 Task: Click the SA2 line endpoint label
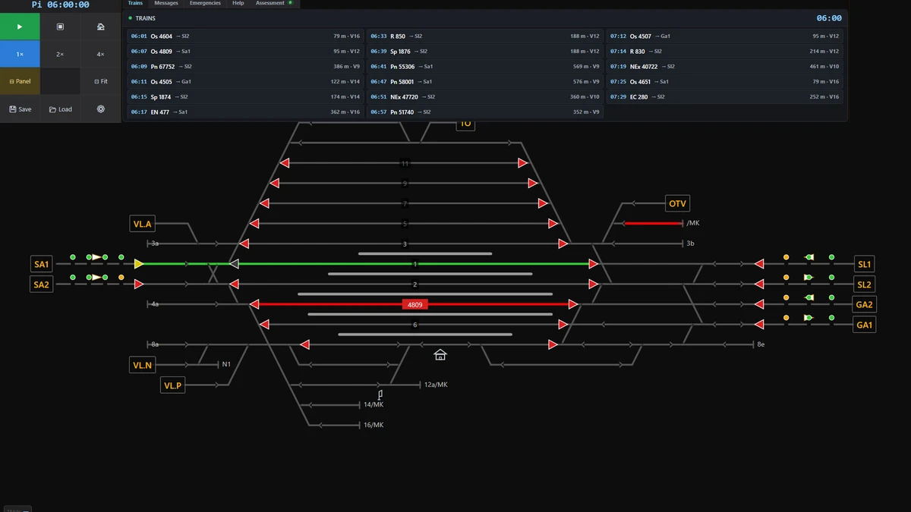click(x=41, y=284)
